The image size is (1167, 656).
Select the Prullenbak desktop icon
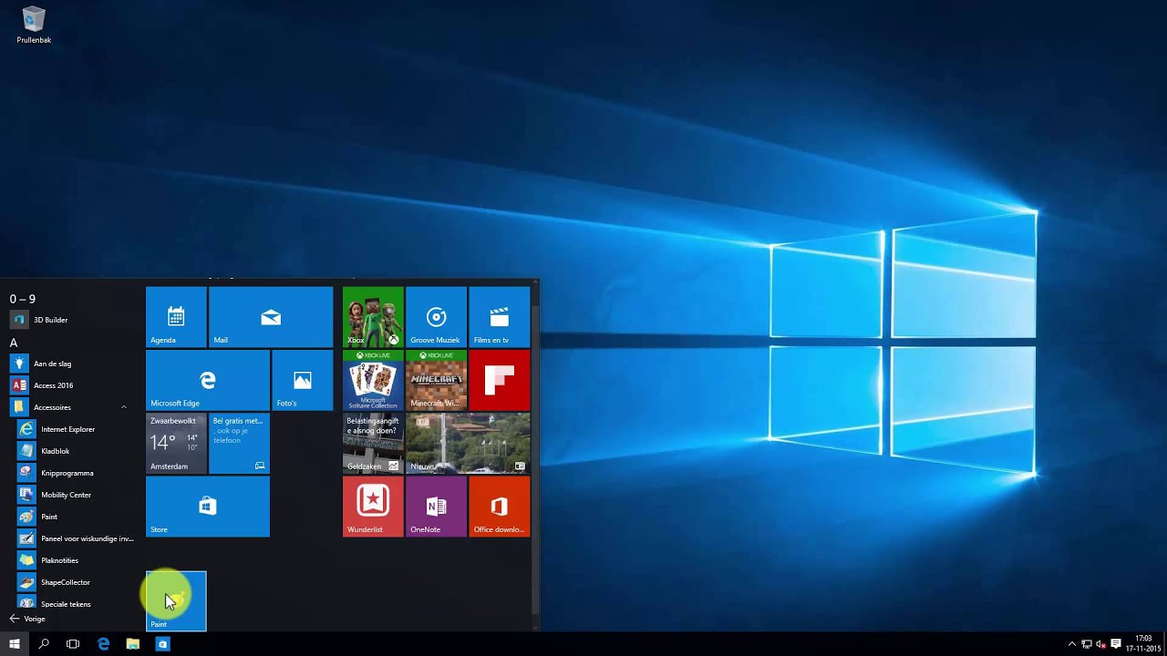tap(34, 25)
